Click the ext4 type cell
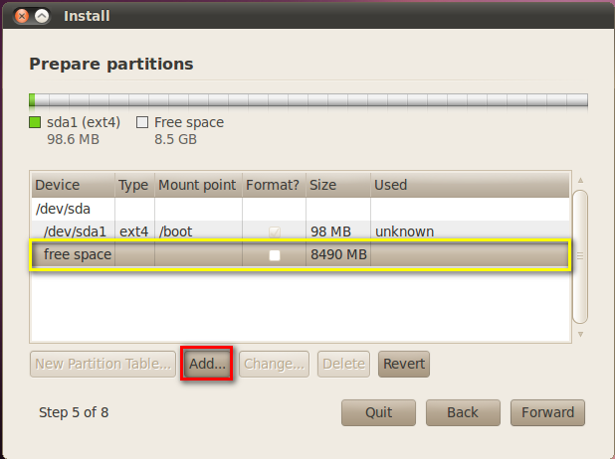615x459 pixels. pyautogui.click(x=133, y=231)
